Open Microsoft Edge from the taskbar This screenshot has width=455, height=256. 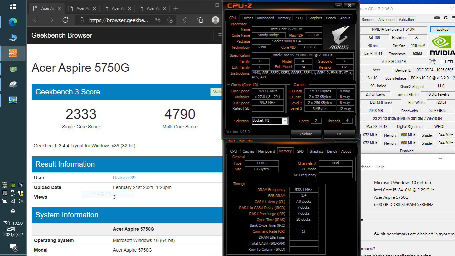click(13, 22)
